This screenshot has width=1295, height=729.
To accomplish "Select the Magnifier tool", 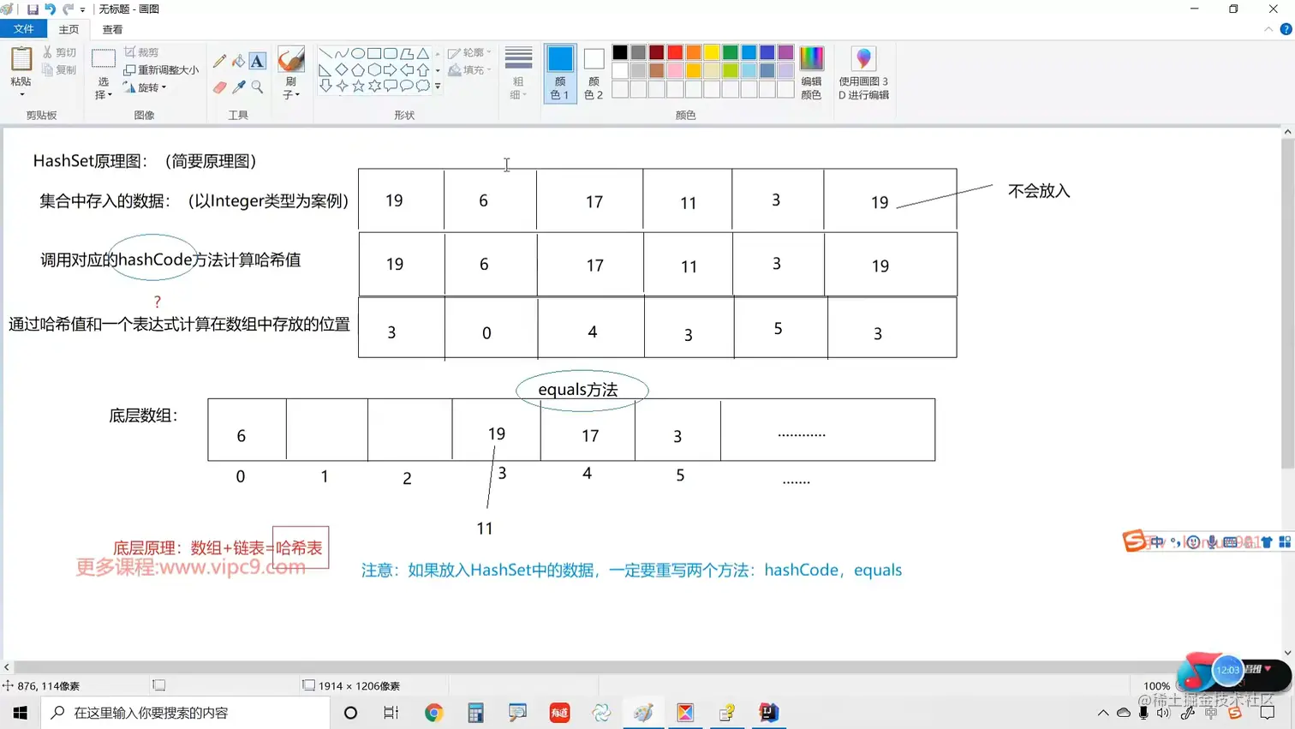I will click(x=259, y=86).
